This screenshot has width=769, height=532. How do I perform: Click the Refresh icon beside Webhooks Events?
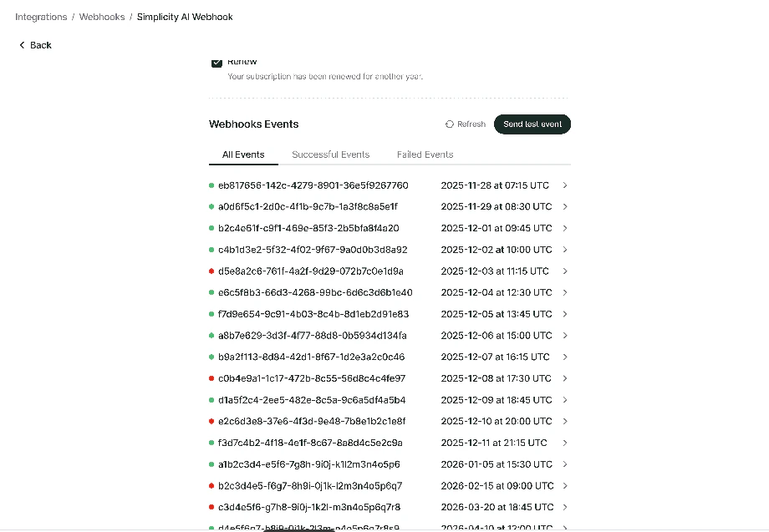[449, 124]
